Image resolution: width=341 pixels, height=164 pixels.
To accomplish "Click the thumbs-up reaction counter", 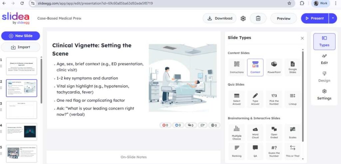I will 178,125.
